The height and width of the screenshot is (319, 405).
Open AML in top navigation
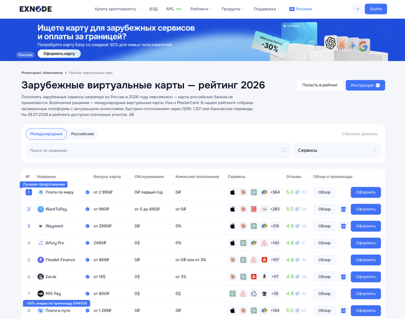point(170,9)
